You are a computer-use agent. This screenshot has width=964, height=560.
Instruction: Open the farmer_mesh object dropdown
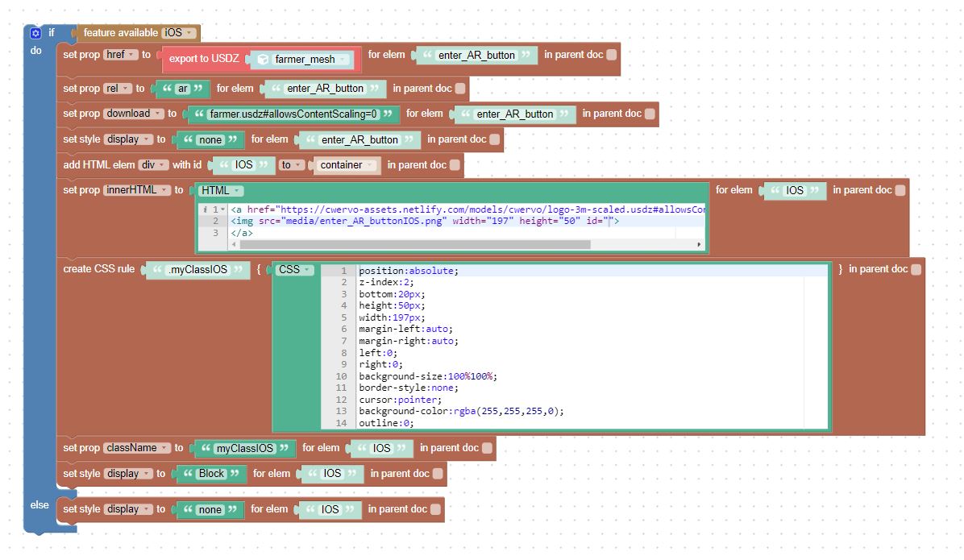point(303,59)
